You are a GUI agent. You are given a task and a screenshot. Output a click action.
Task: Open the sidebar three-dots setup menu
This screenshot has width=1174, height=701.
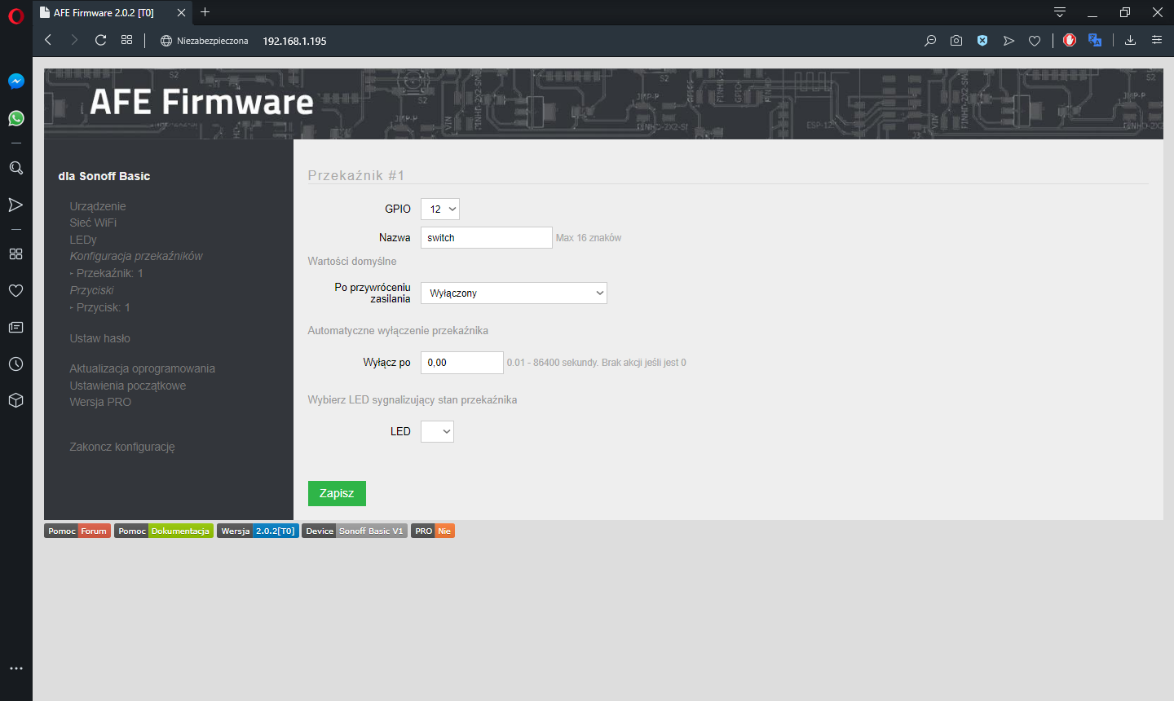click(x=15, y=668)
